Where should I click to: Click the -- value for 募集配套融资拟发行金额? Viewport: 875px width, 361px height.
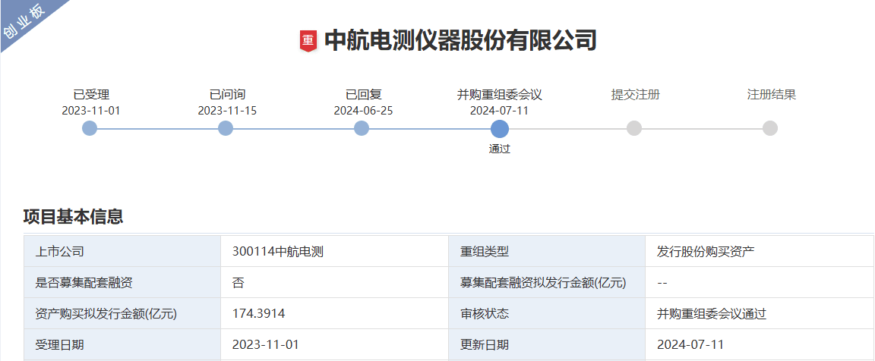click(662, 283)
